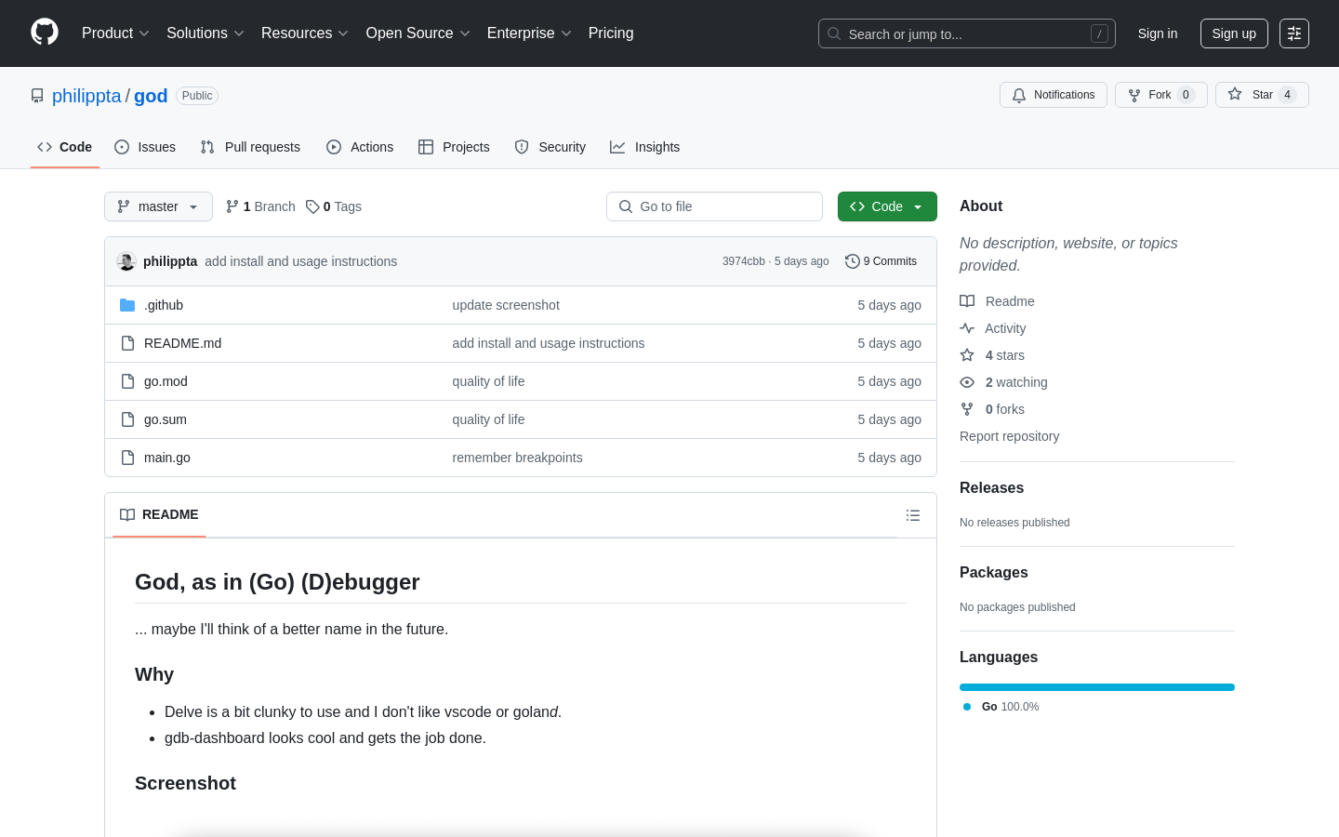The height and width of the screenshot is (837, 1339).
Task: Open the master branch dropdown
Action: coord(158,206)
